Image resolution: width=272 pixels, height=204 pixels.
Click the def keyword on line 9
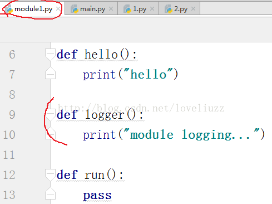67,115
